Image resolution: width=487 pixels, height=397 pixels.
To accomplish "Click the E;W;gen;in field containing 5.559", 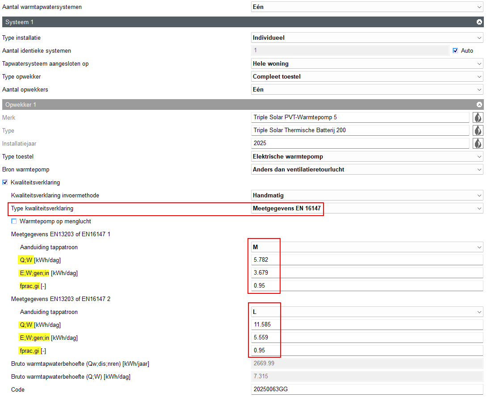I will [x=366, y=338].
